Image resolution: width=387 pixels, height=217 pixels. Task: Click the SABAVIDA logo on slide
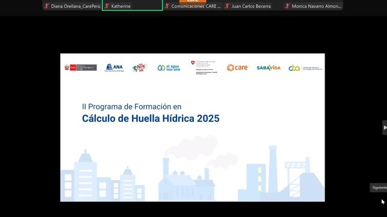269,68
